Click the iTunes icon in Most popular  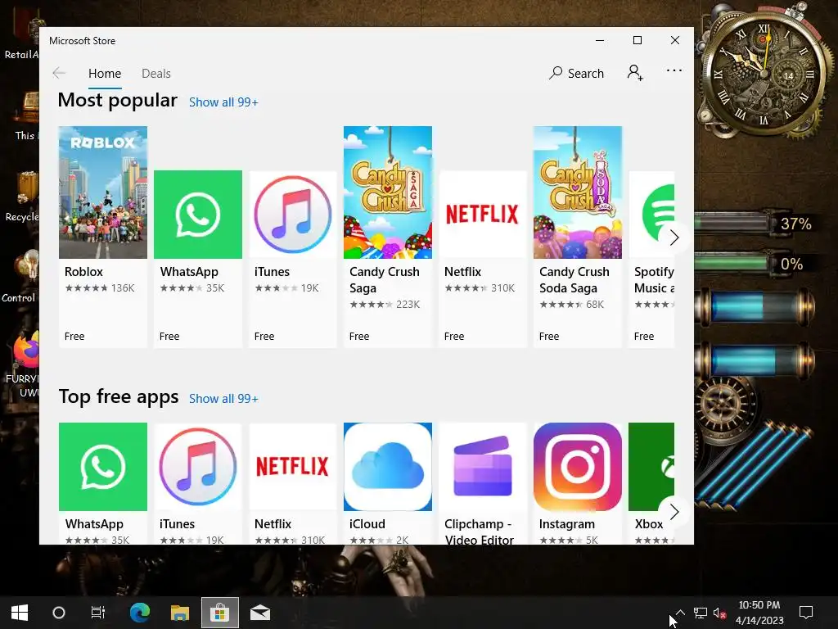tap(293, 215)
